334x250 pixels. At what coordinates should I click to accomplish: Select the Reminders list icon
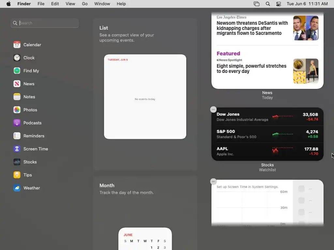point(17,136)
